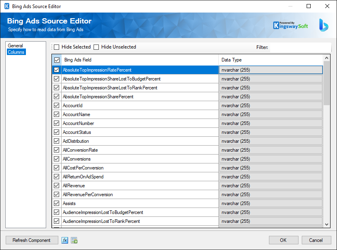The height and width of the screenshot is (250, 337).
Task: Toggle the select-all checkbox in header row
Action: click(x=57, y=60)
